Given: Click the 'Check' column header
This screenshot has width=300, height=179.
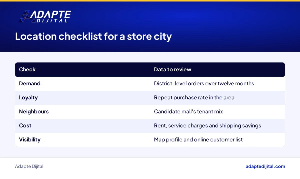Looking at the screenshot, I should pos(27,70).
